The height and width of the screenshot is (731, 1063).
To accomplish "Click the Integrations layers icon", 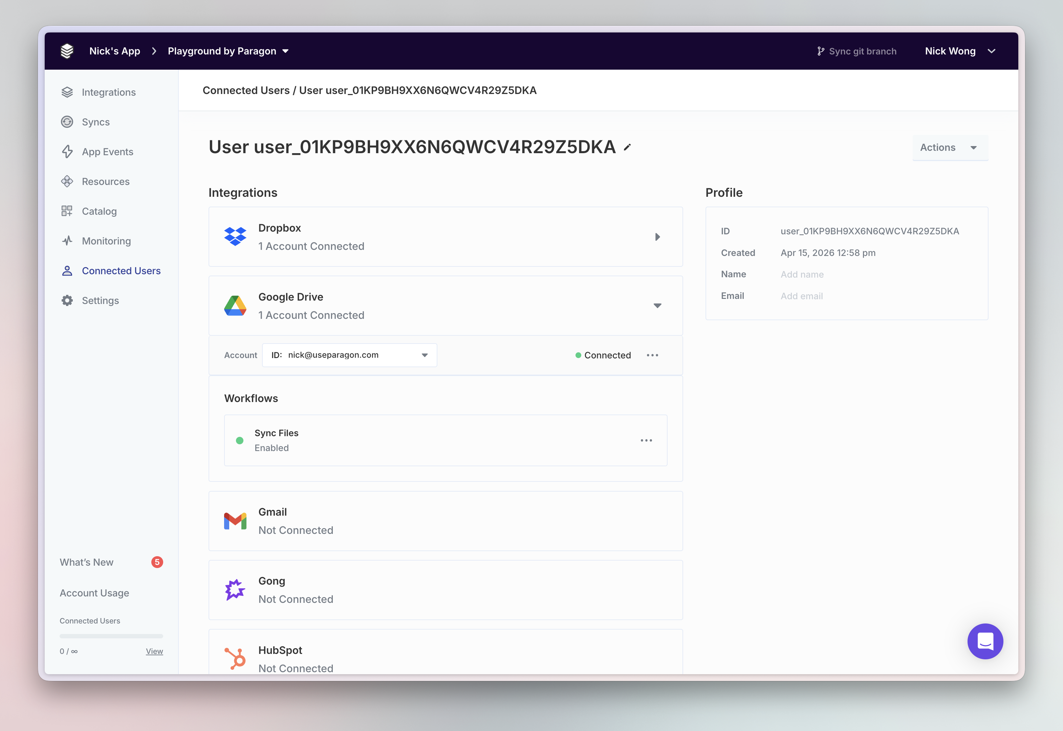I will [x=67, y=92].
